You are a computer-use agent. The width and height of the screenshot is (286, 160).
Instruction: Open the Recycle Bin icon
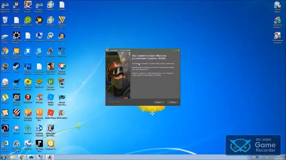point(5,21)
